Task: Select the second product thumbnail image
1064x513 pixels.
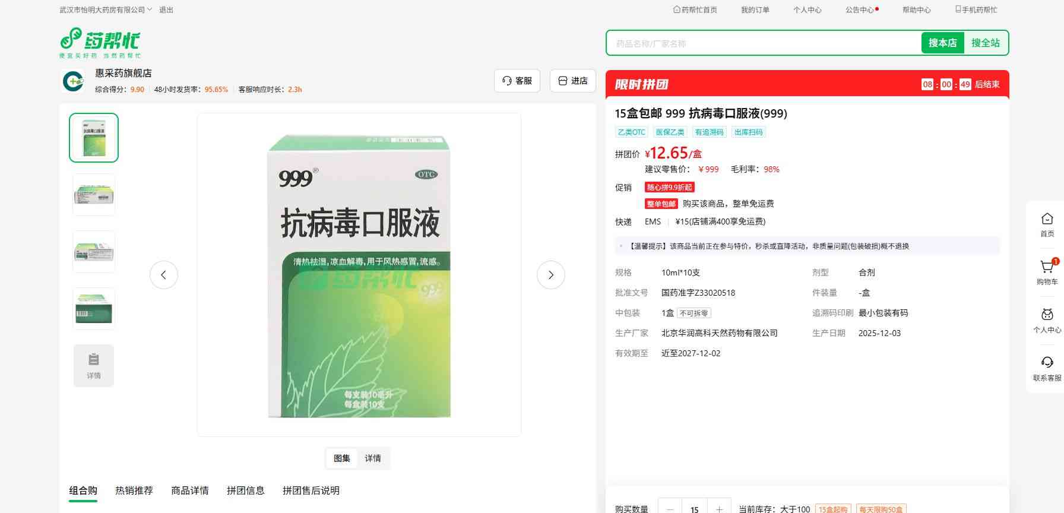Action: tap(94, 195)
